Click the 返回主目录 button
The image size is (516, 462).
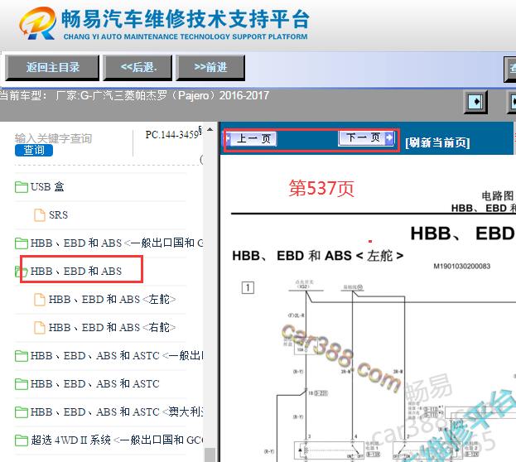pos(52,67)
